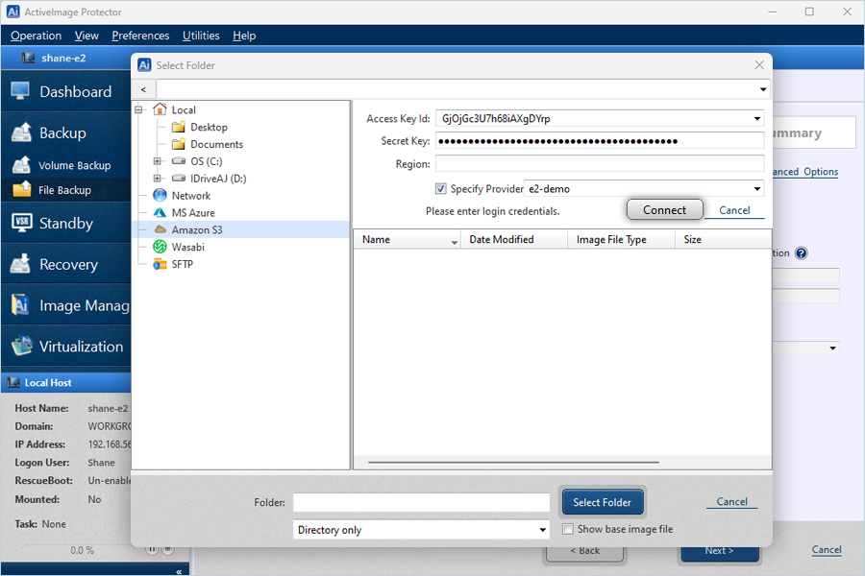Click the Region input field

coord(600,164)
